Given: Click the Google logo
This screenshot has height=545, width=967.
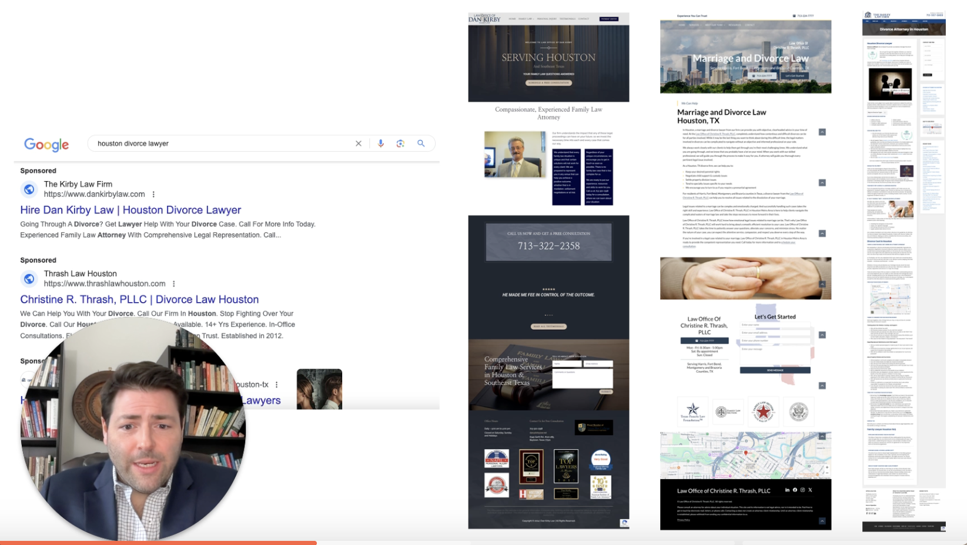Looking at the screenshot, I should pos(46,144).
